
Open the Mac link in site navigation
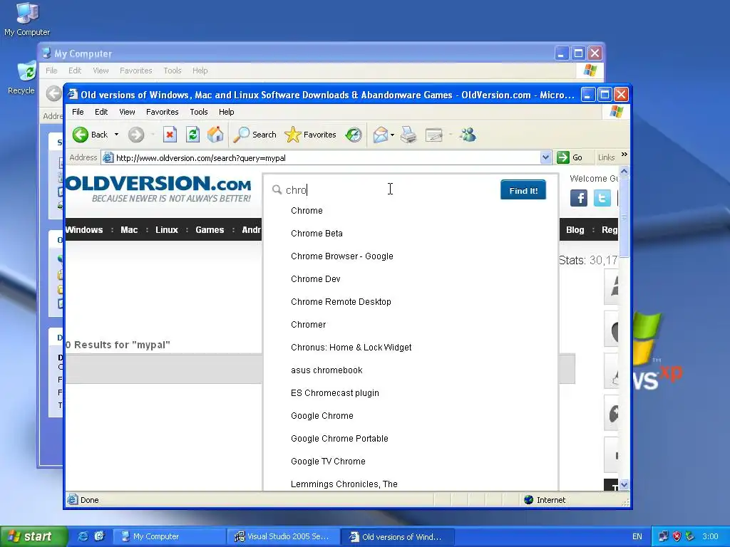coord(129,230)
